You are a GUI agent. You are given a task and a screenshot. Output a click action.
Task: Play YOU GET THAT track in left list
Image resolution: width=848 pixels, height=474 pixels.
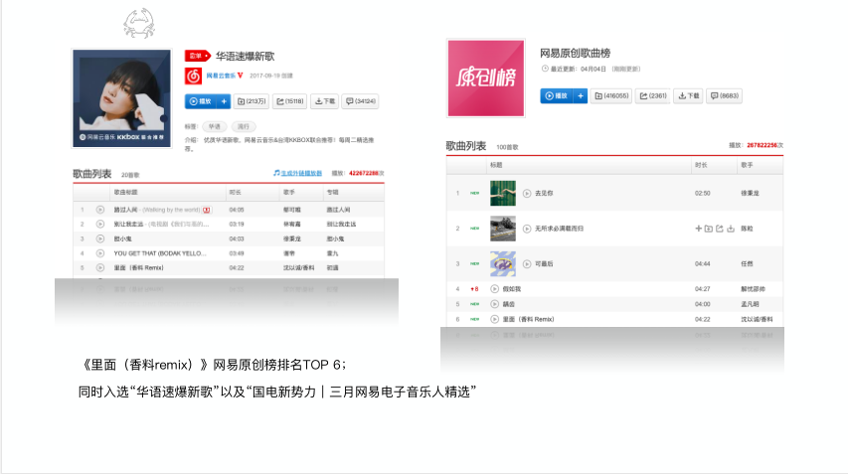click(100, 253)
